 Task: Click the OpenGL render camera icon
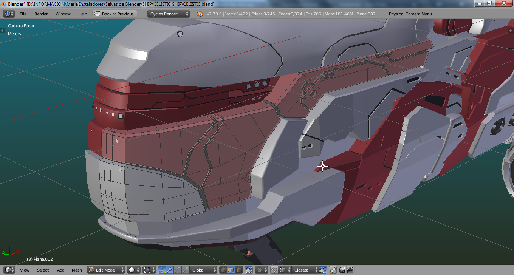(342, 270)
